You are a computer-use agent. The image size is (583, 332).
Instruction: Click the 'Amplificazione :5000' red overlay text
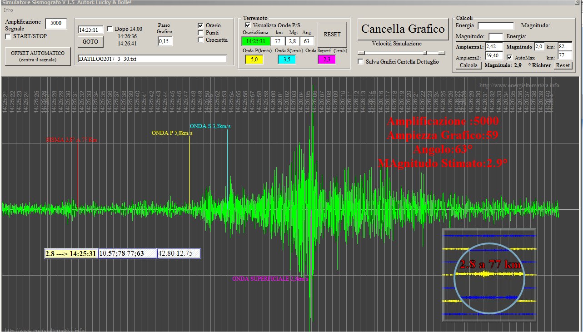[443, 121]
